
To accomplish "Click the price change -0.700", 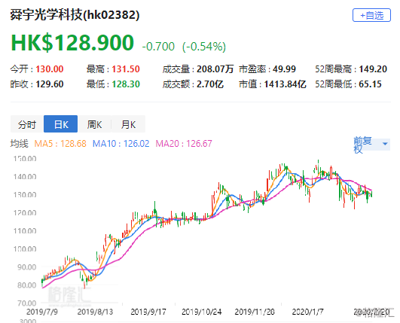I will pos(158,47).
